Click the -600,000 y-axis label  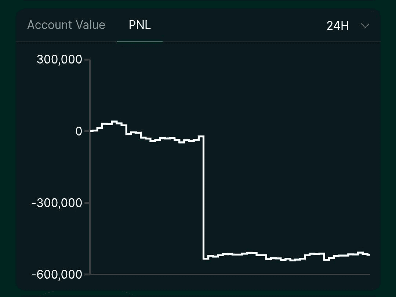[x=57, y=274]
